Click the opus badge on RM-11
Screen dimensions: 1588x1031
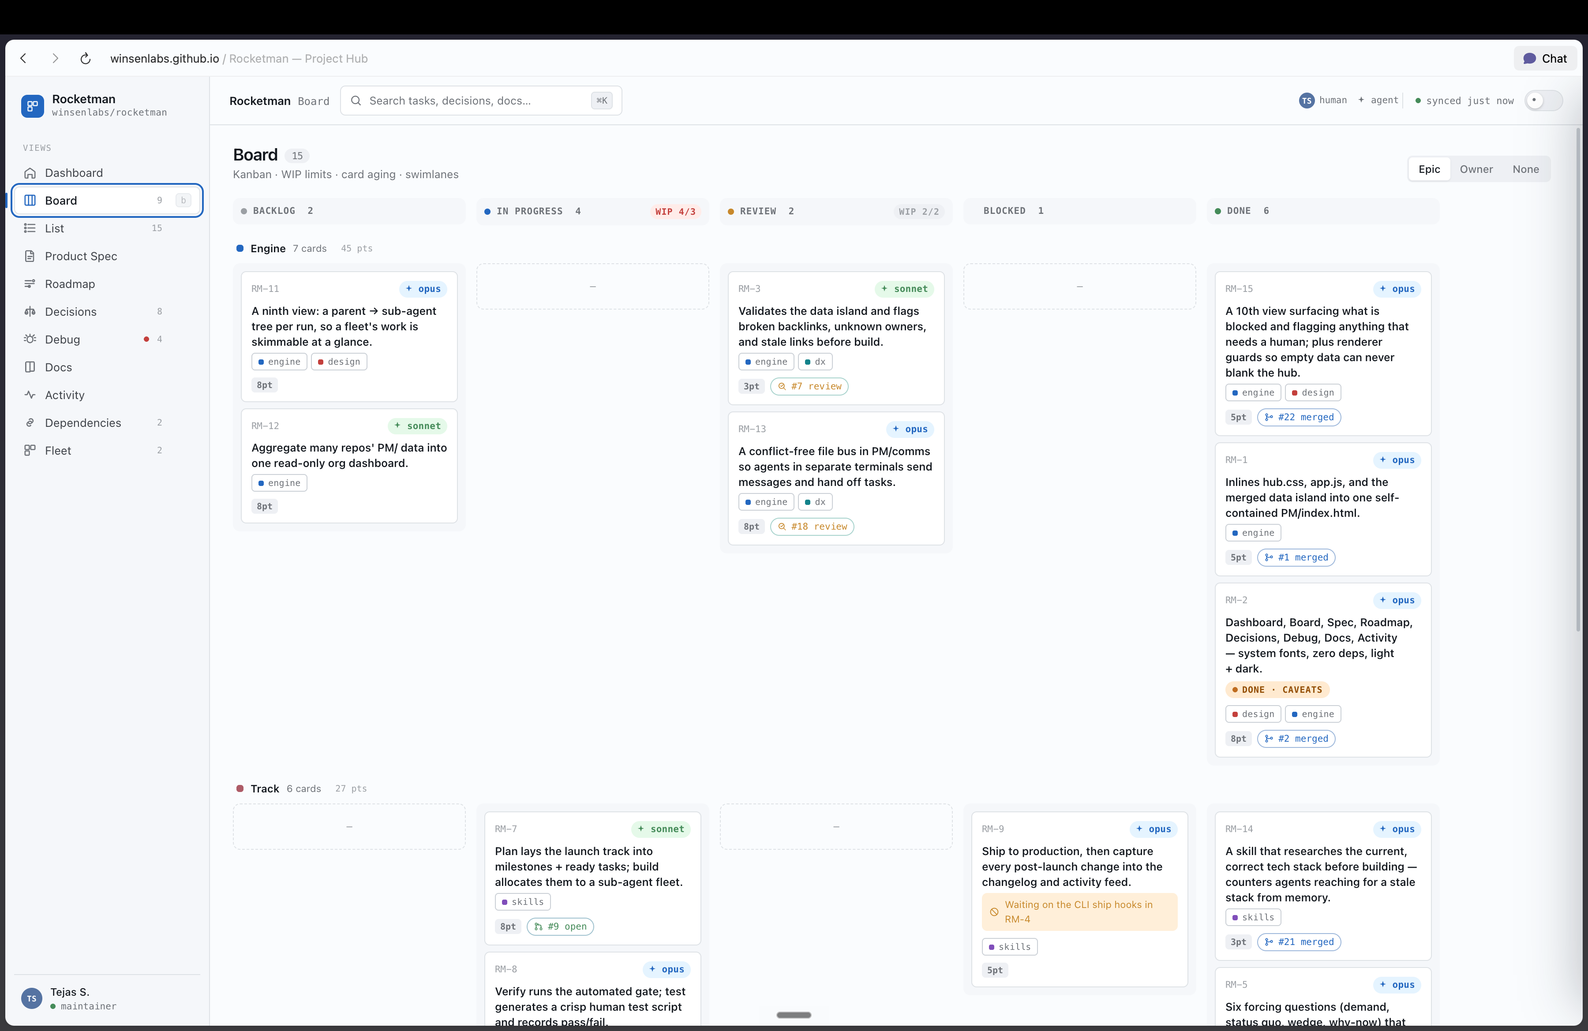[423, 289]
